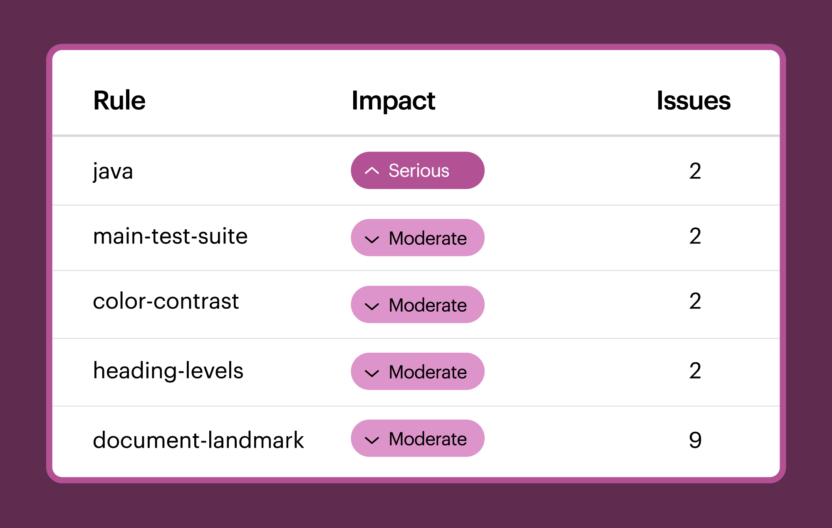Image resolution: width=832 pixels, height=528 pixels.
Task: Sort the table by the Impact column
Action: (x=393, y=101)
